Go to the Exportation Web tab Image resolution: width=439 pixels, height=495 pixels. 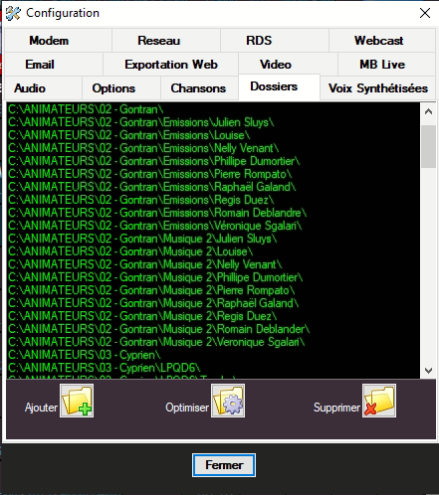171,65
